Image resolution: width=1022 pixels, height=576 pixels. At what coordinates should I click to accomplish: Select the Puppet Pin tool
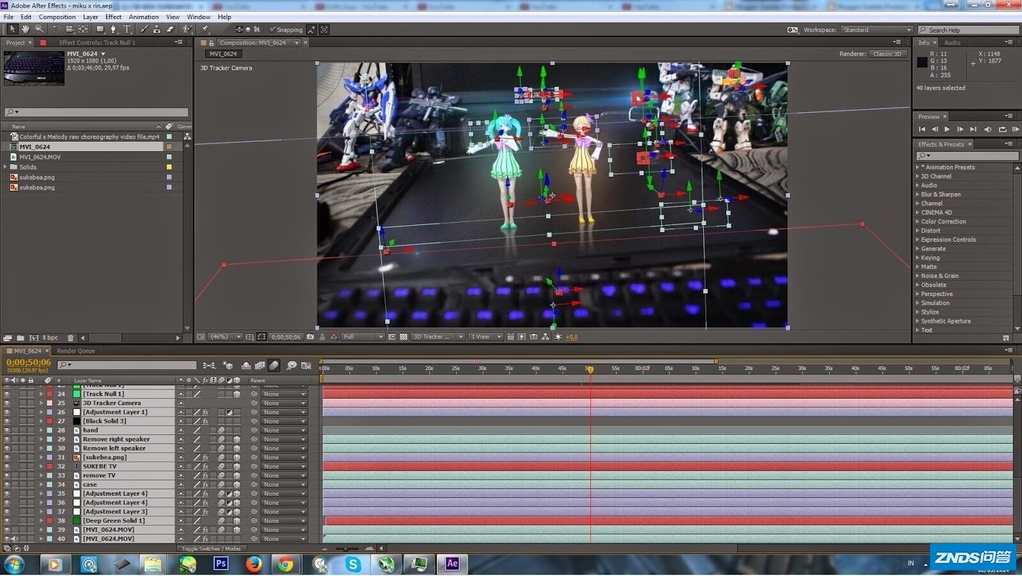tap(205, 29)
